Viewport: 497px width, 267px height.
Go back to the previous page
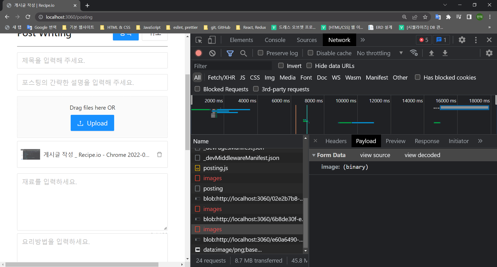(7, 17)
